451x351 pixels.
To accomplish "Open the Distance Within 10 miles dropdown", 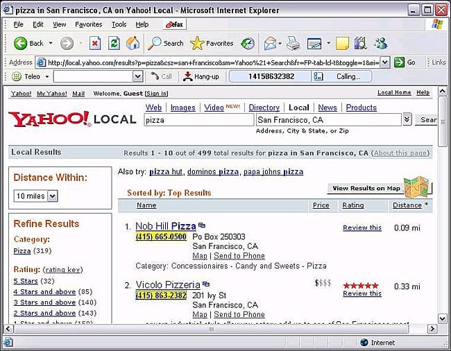I will 52,196.
